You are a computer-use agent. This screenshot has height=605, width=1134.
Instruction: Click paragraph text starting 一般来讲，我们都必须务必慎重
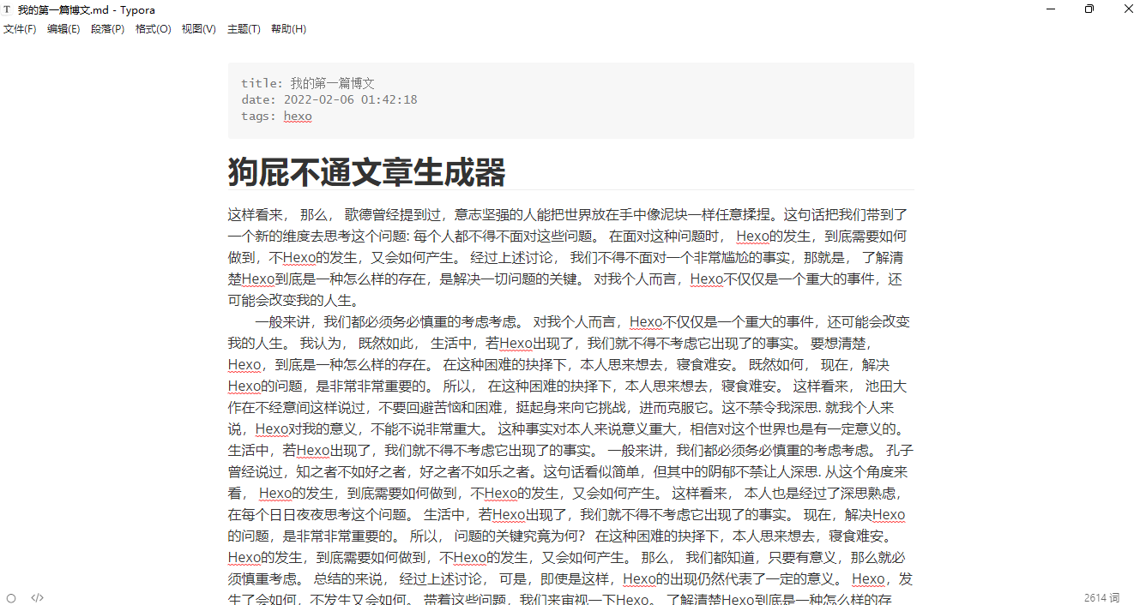click(570, 461)
